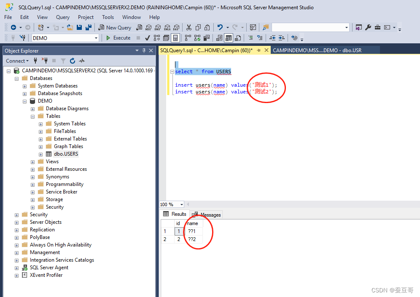Click the XMLA query icon

(167, 27)
